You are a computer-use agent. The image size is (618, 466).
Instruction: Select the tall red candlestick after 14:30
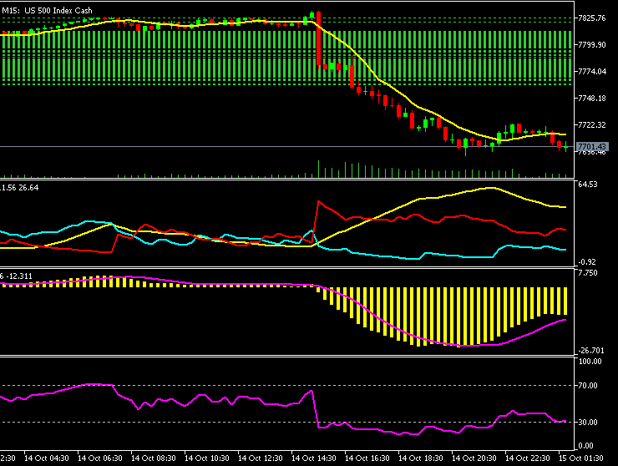pyautogui.click(x=318, y=38)
